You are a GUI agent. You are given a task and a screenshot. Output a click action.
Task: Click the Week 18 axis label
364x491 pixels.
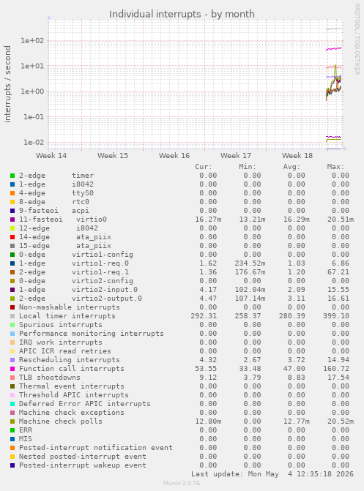(297, 156)
